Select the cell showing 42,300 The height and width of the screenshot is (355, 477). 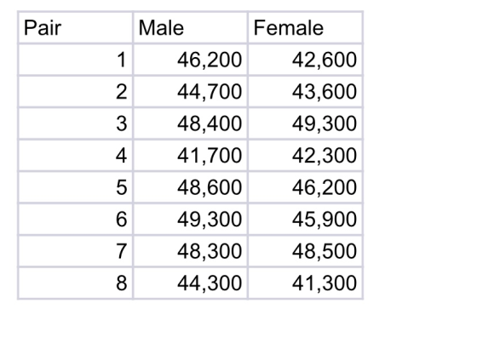[x=306, y=155]
